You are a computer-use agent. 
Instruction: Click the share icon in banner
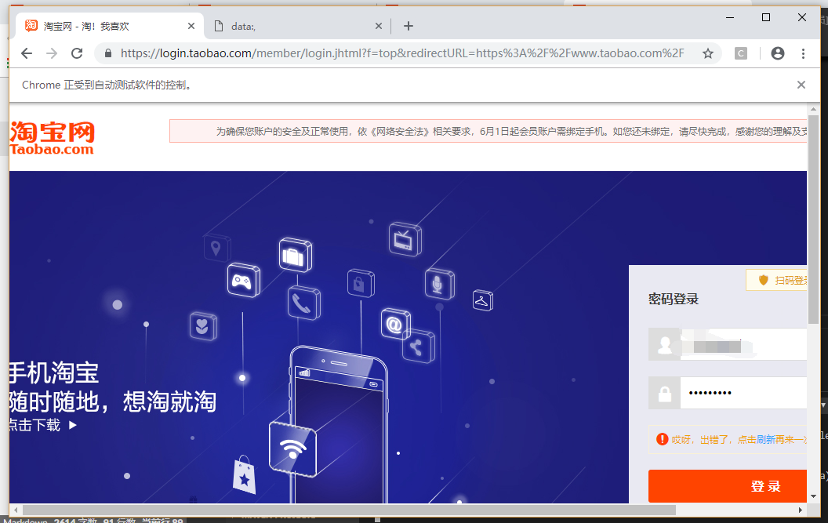pyautogui.click(x=418, y=346)
